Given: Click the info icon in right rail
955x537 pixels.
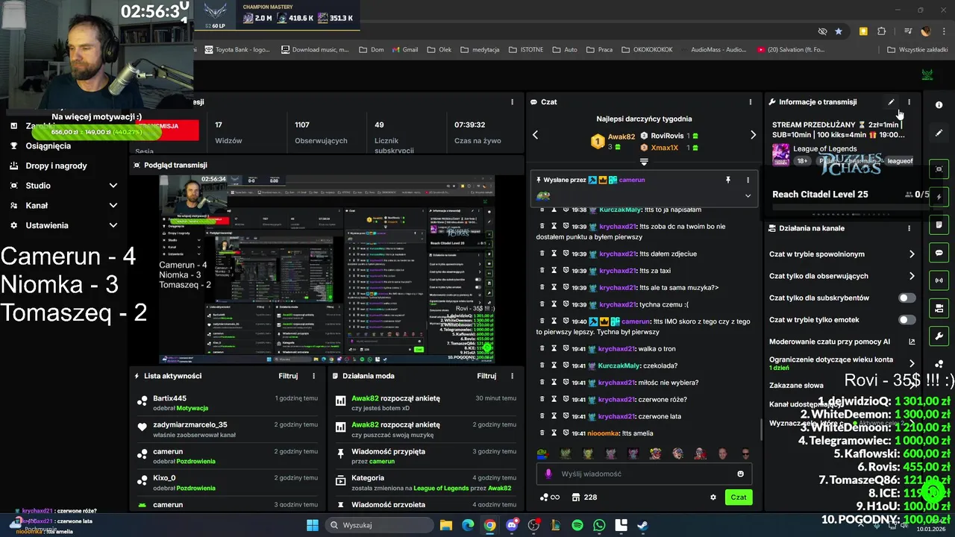Looking at the screenshot, I should (939, 105).
